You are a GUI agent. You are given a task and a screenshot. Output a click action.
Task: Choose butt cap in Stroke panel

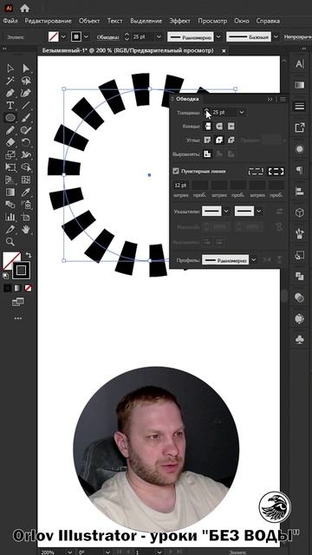click(x=207, y=127)
